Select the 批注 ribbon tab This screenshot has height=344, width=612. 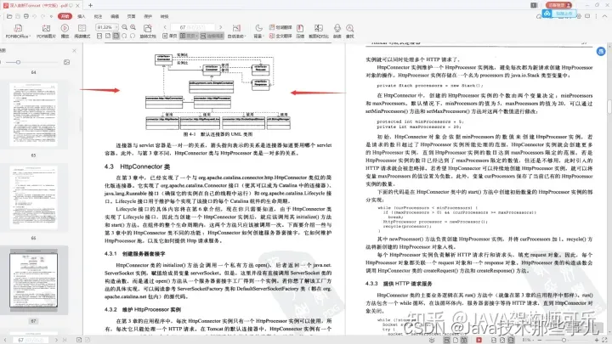tap(98, 16)
